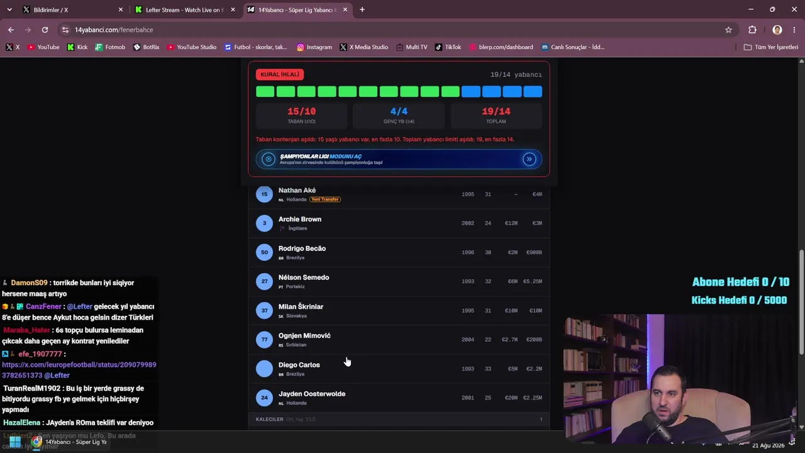
Task: Toggle Milan Škriniar's number 37 circle
Action: [x=264, y=310]
